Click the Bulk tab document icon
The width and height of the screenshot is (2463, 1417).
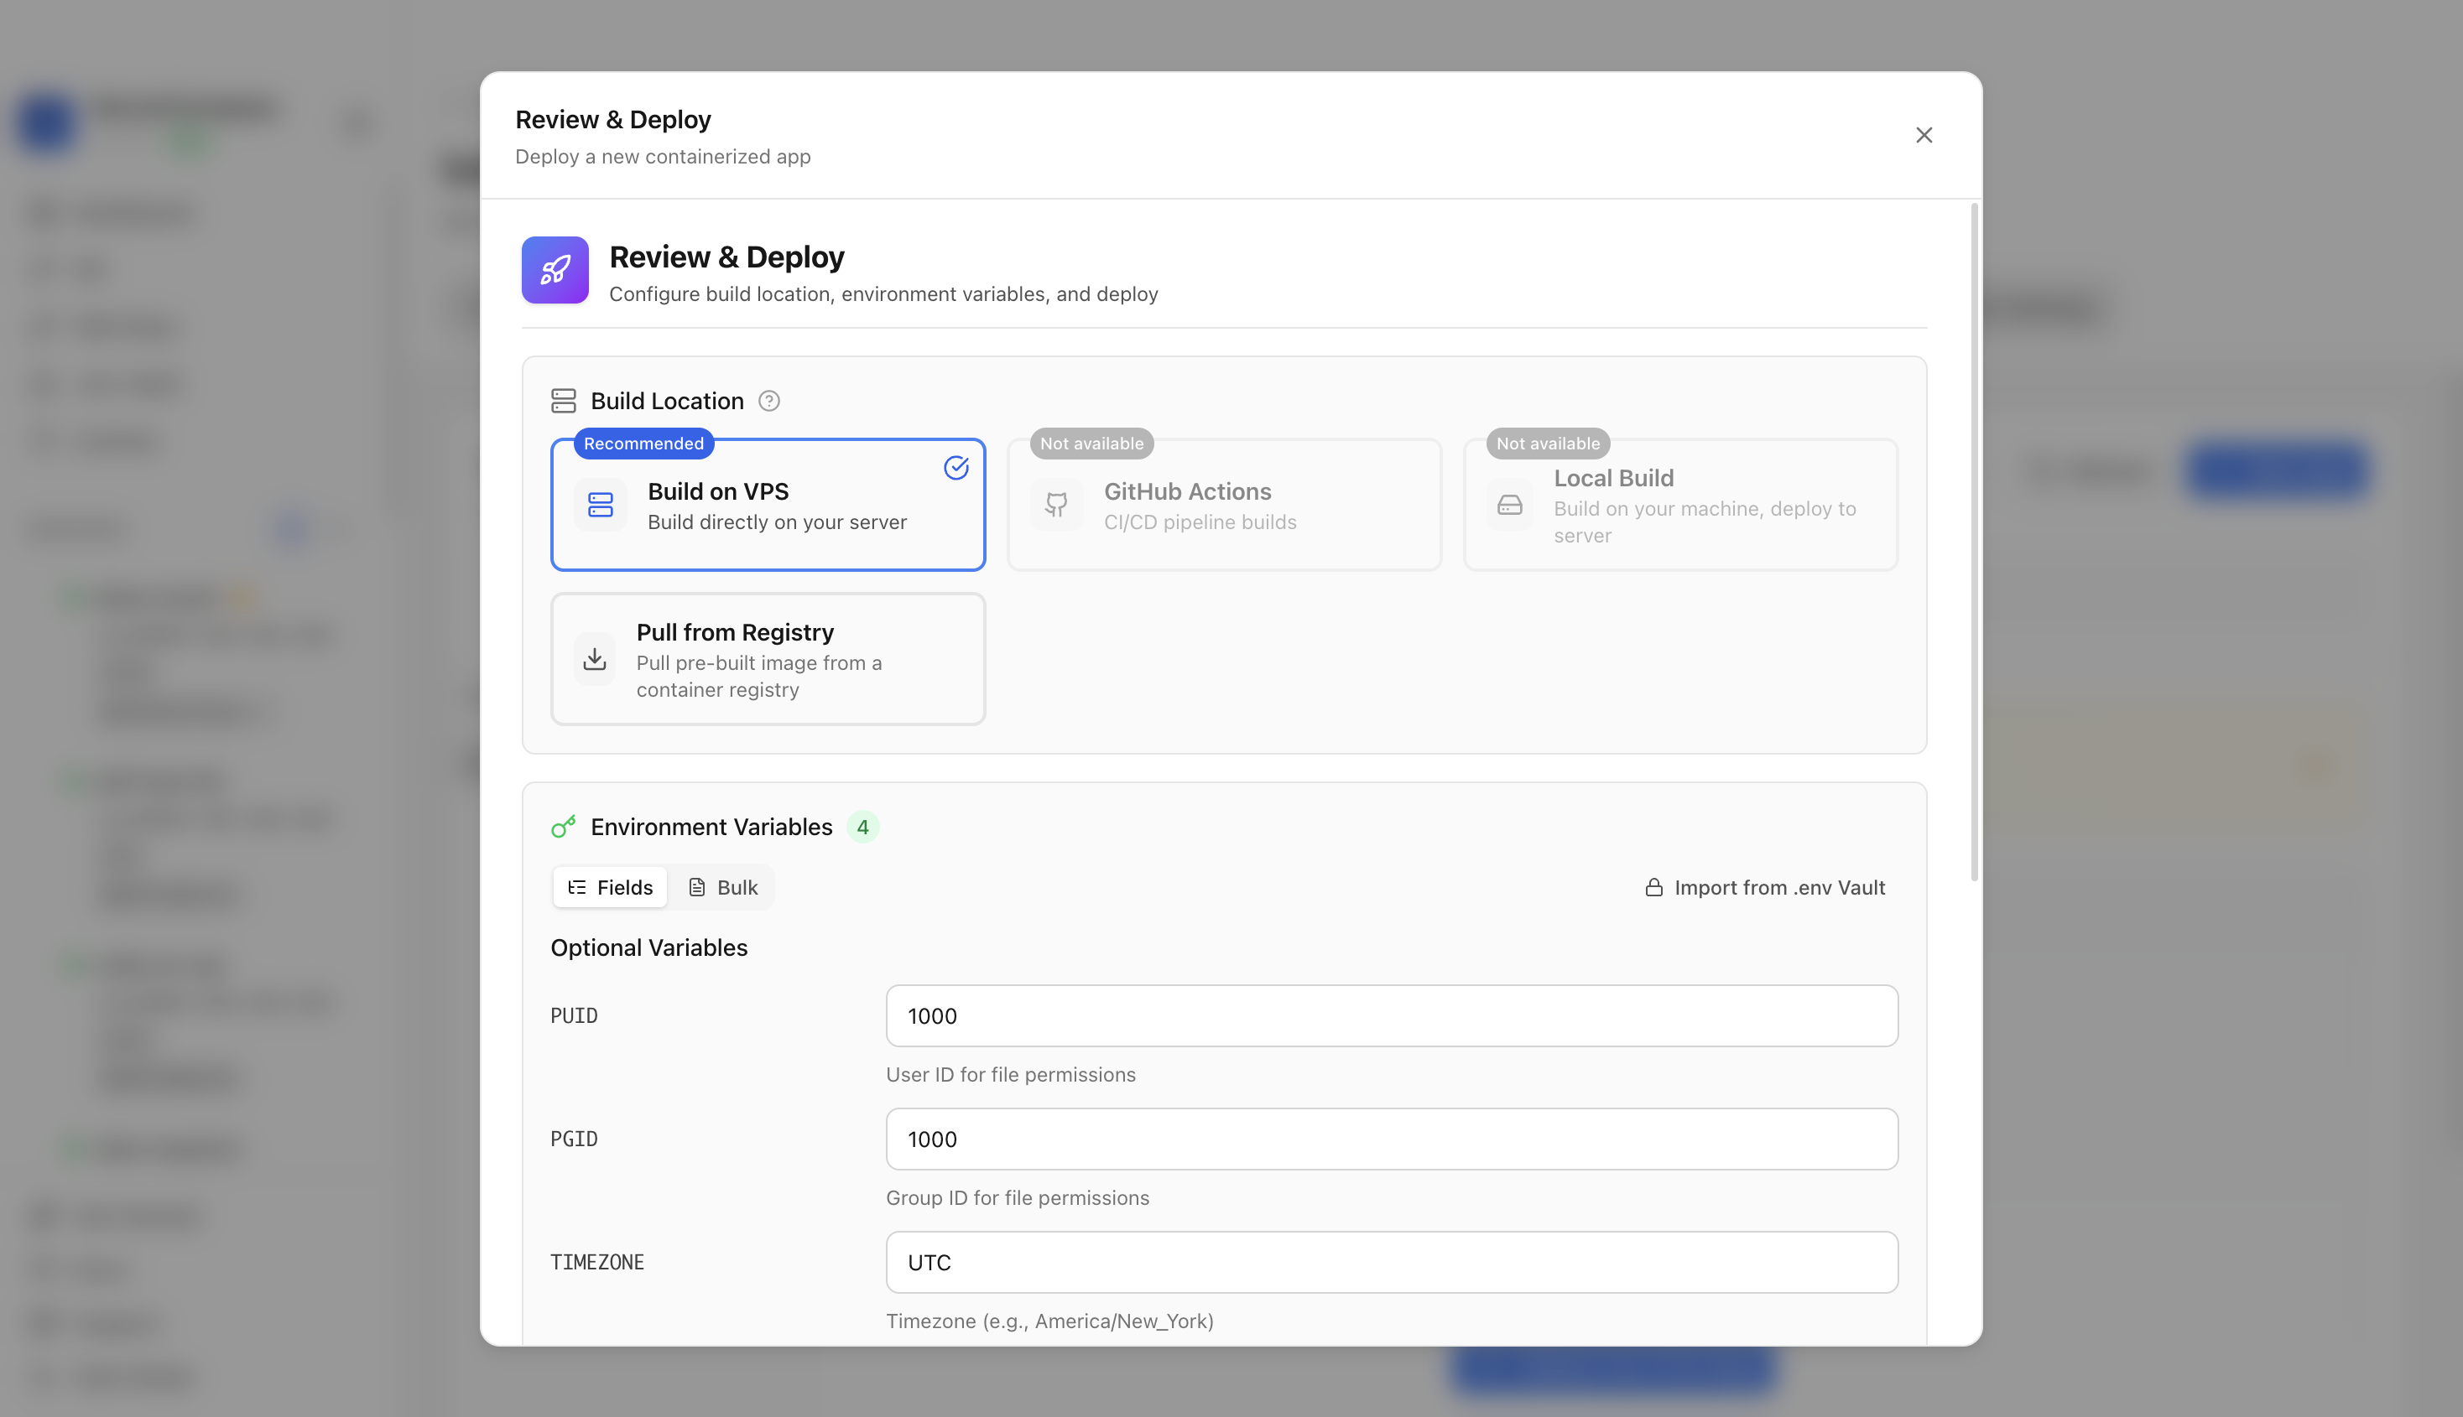(x=697, y=886)
